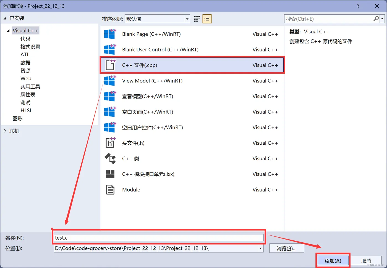Select the 实用工具 category
Image resolution: width=387 pixels, height=268 pixels.
(x=30, y=86)
